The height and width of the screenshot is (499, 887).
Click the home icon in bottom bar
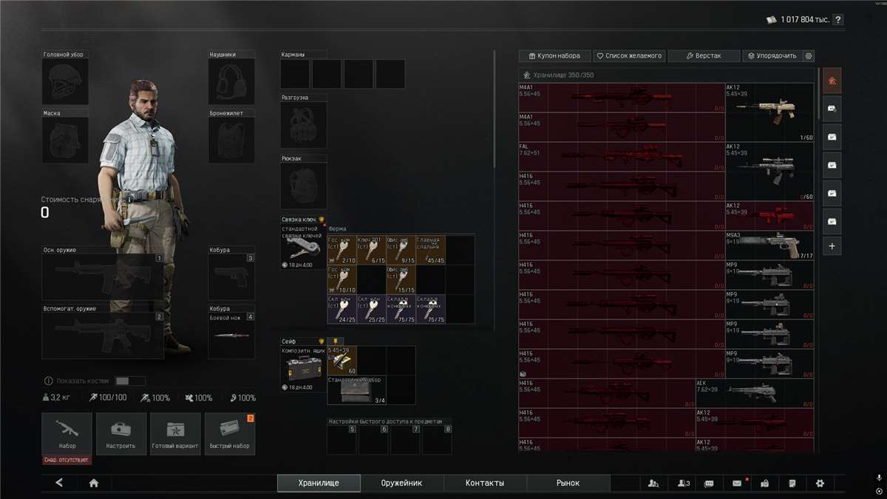pos(94,483)
